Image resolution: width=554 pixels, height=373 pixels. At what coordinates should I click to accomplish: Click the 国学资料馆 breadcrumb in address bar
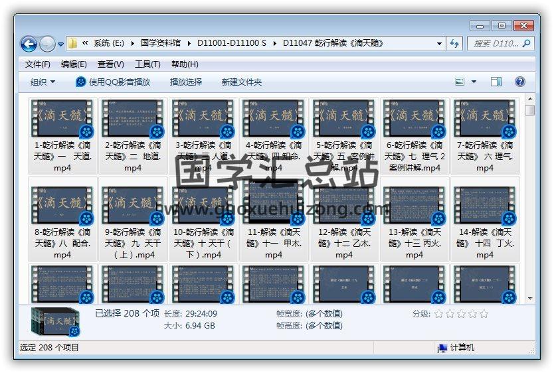160,43
